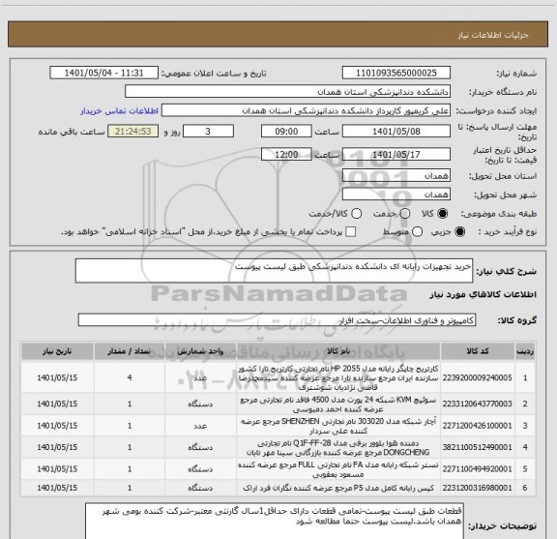Viewport: 557px width, 539px height.
Task: Click the P5 computer case item name
Action: (338, 488)
